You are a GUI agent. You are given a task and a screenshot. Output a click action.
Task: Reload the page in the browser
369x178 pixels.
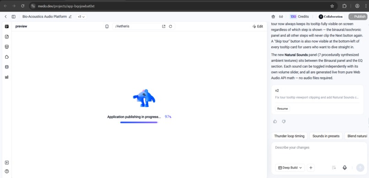click(22, 6)
